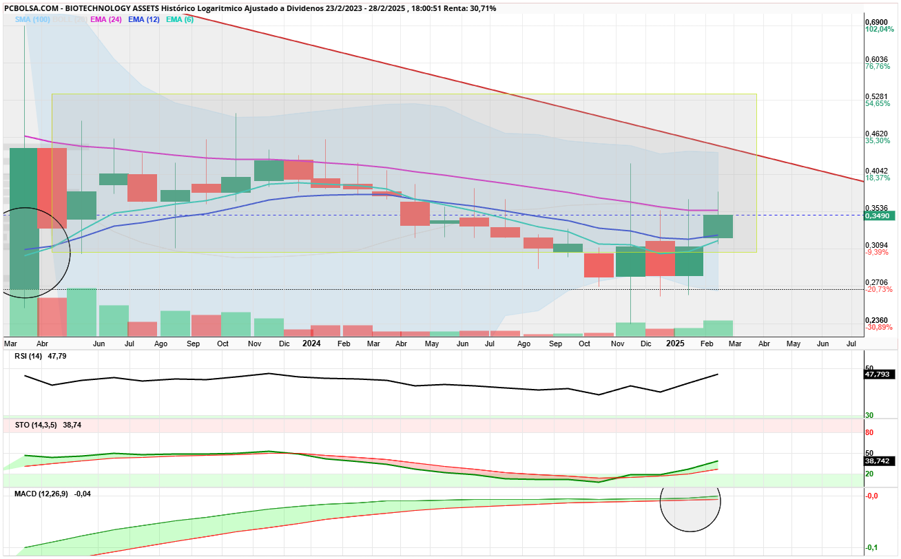Image resolution: width=901 pixels, height=559 pixels.
Task: Click the 0,5281 price axis value
Action: click(x=876, y=96)
